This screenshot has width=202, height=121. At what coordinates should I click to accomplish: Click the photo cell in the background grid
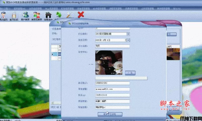[173, 54]
